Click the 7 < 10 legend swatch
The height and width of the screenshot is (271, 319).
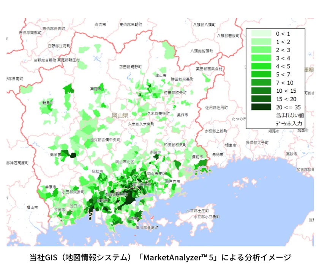tap(261, 82)
